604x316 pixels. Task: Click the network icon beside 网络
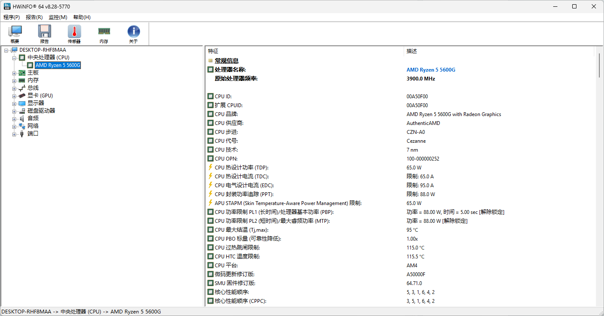tap(22, 126)
